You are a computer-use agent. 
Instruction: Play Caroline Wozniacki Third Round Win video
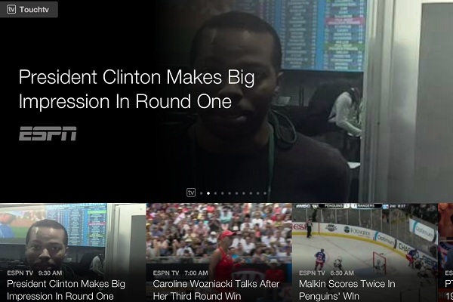click(x=219, y=253)
